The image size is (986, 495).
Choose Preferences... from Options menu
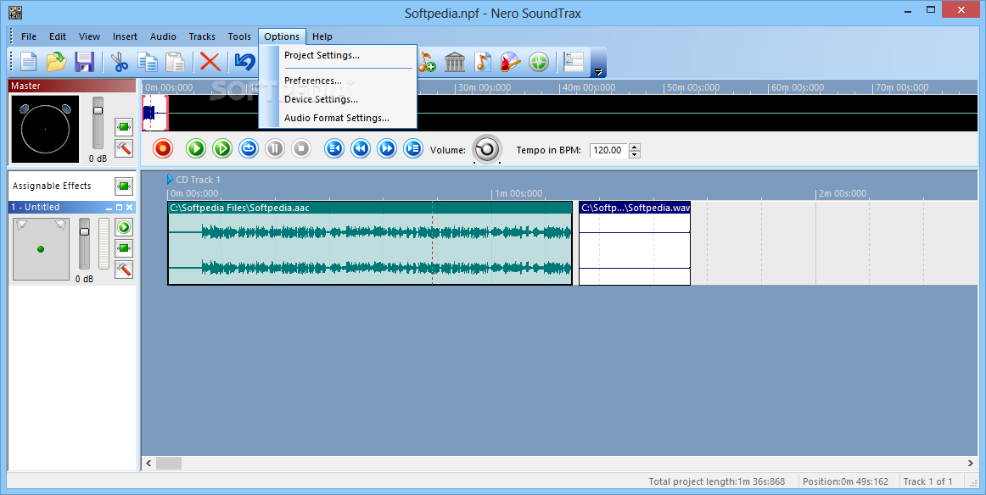click(x=339, y=81)
